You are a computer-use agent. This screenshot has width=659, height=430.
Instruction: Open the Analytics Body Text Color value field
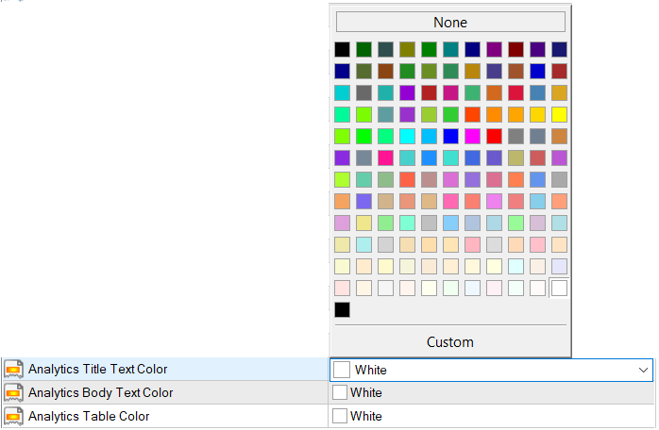coord(491,392)
